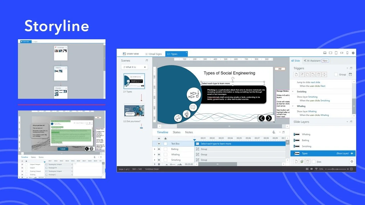Undock the Triggers panel
Image resolution: width=365 pixels, height=205 pixels.
pos(351,68)
